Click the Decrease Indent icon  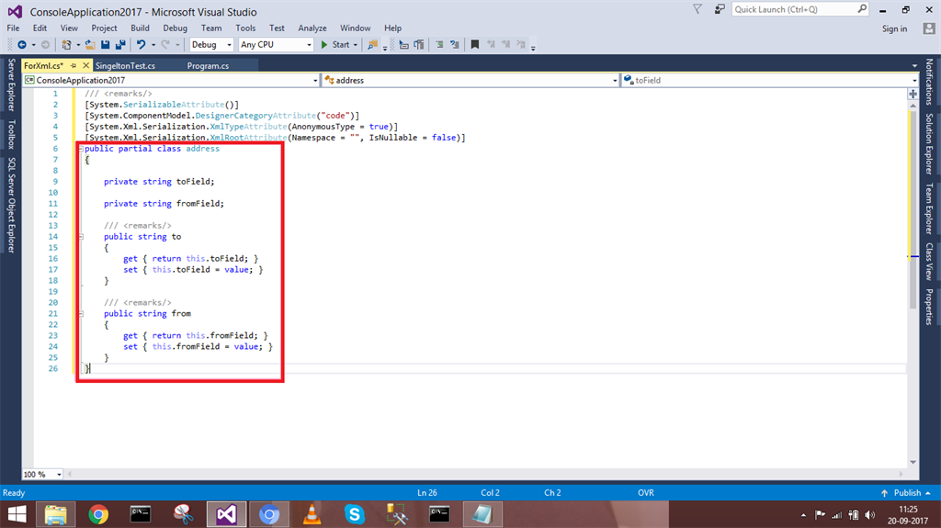click(404, 44)
